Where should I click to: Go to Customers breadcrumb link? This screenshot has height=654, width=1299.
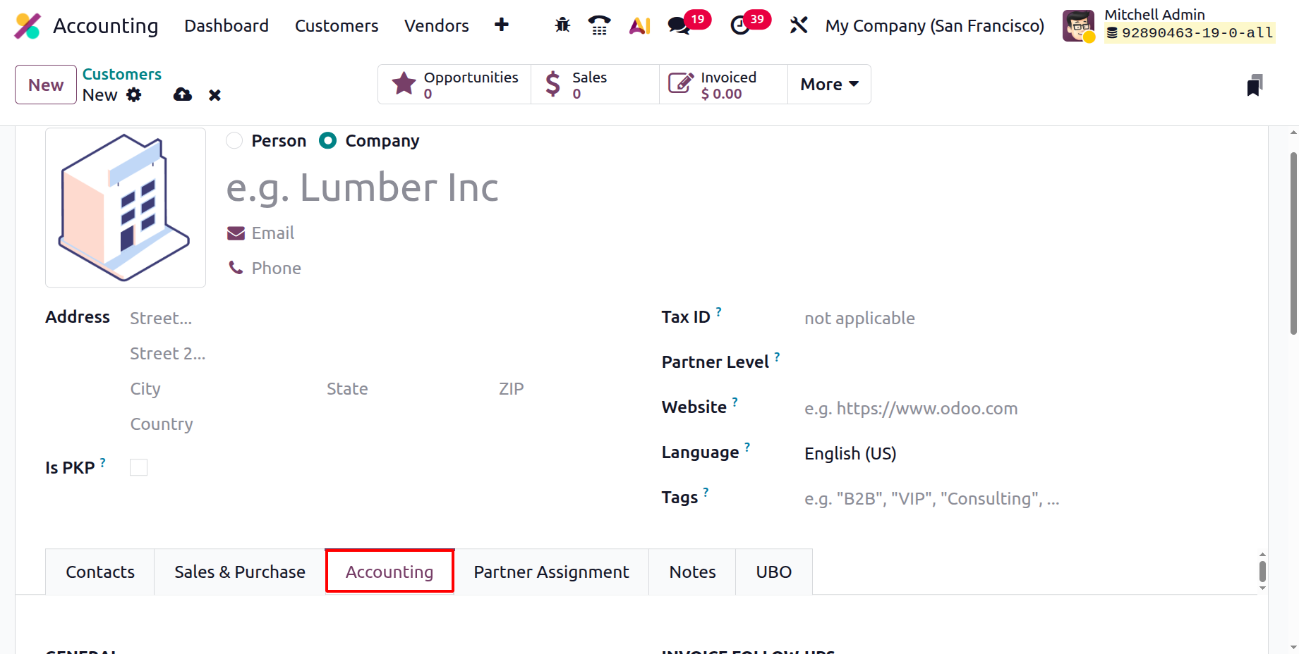click(122, 74)
